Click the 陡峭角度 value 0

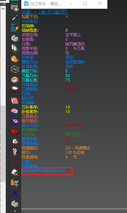66,30
